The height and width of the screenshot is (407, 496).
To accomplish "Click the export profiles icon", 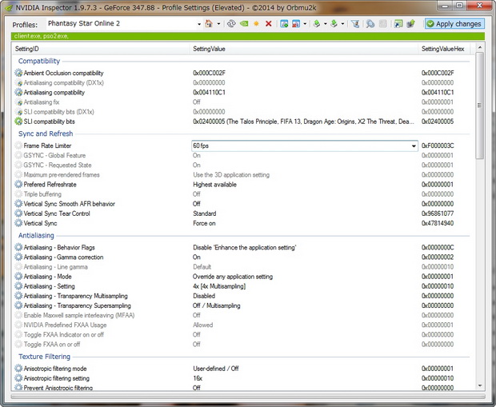I will 317,24.
